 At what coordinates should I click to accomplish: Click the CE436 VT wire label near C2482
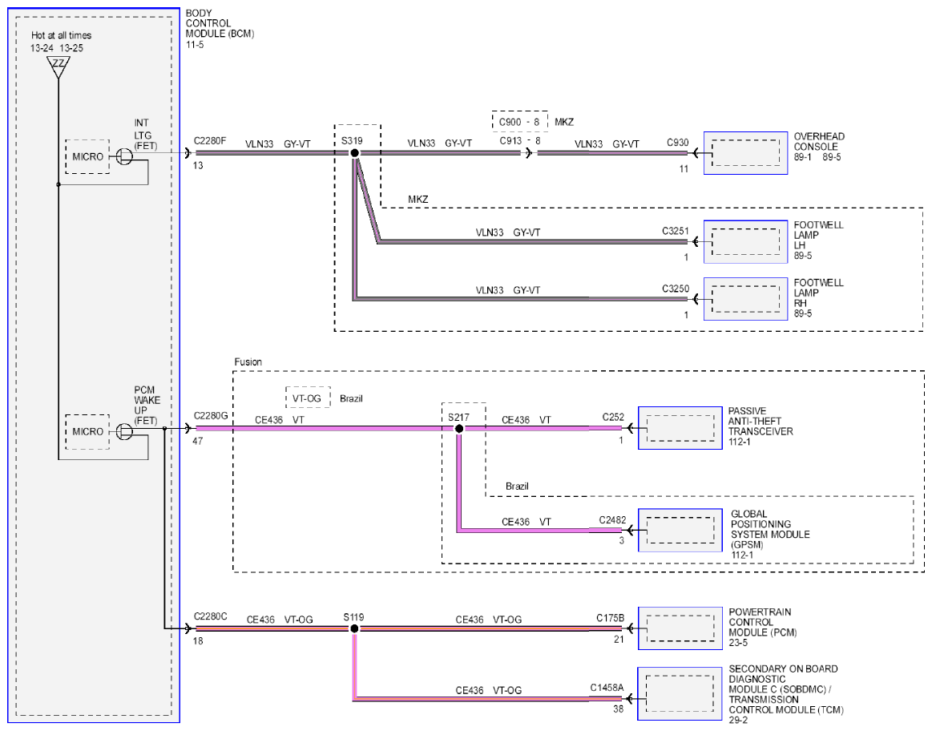(x=527, y=522)
